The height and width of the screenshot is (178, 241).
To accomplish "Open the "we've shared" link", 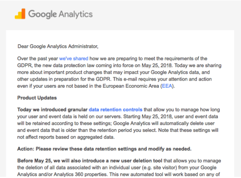I will point(74,58).
